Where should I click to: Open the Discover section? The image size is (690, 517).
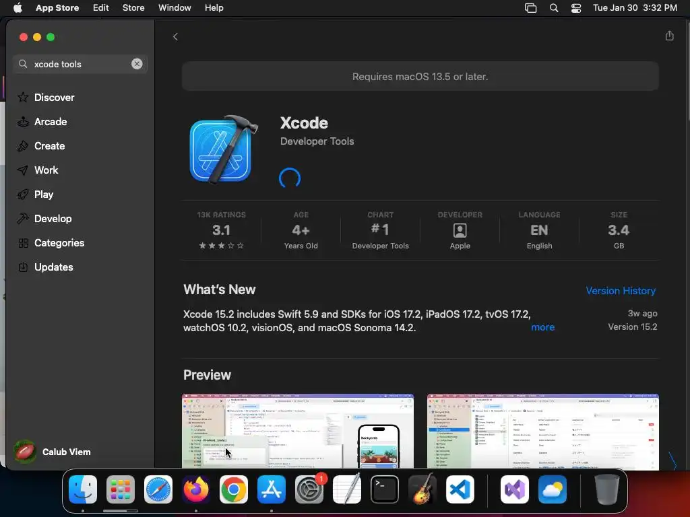(x=54, y=97)
